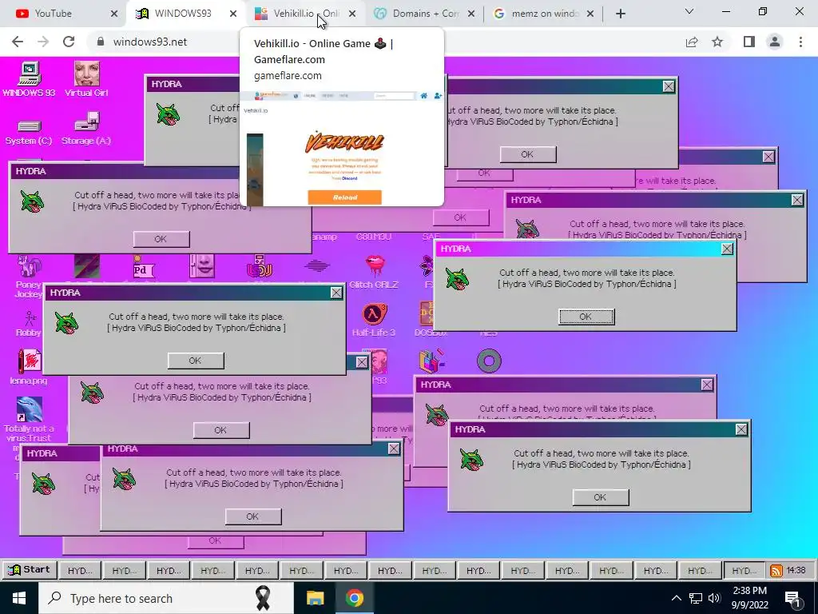
Task: Open the Chrome three-dot menu
Action: [x=800, y=42]
